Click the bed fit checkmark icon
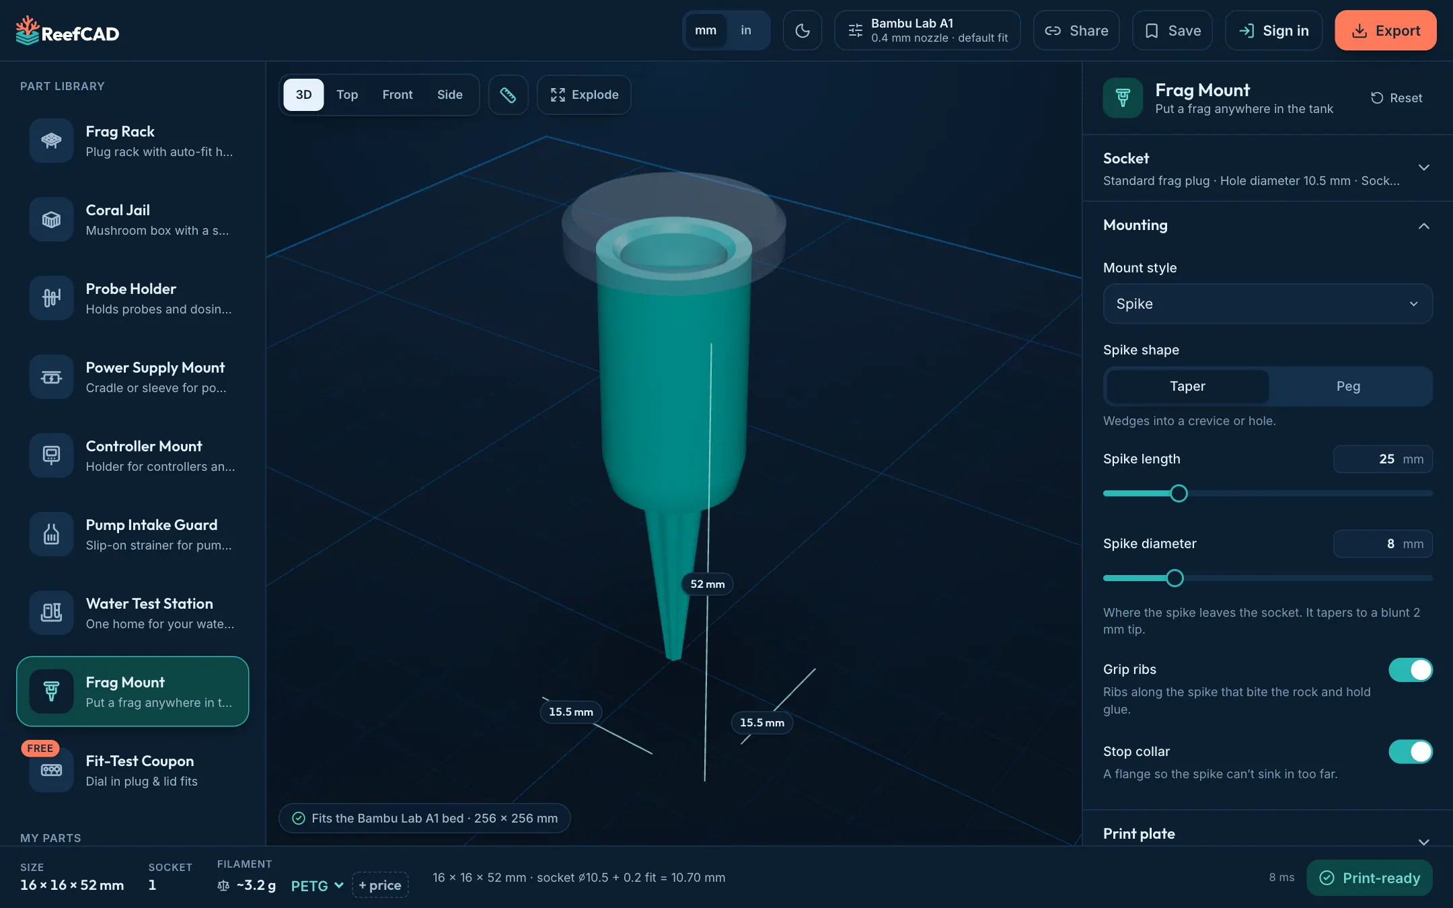The width and height of the screenshot is (1453, 908). tap(299, 819)
